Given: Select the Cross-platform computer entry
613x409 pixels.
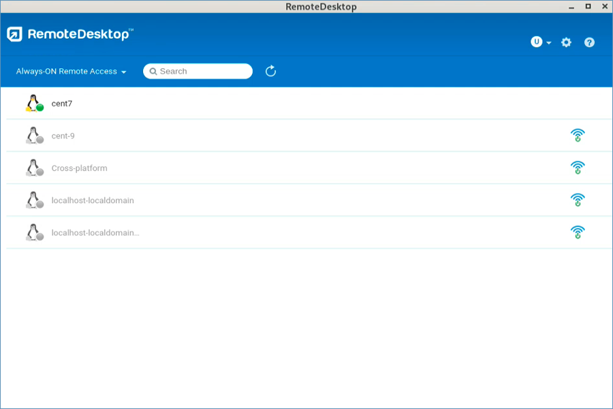Looking at the screenshot, I should click(x=79, y=168).
